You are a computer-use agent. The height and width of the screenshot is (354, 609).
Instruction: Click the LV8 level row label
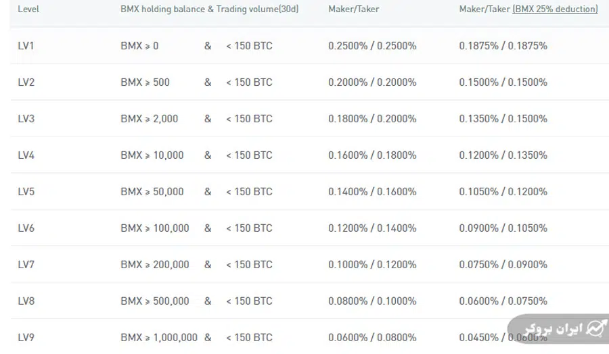pos(26,301)
